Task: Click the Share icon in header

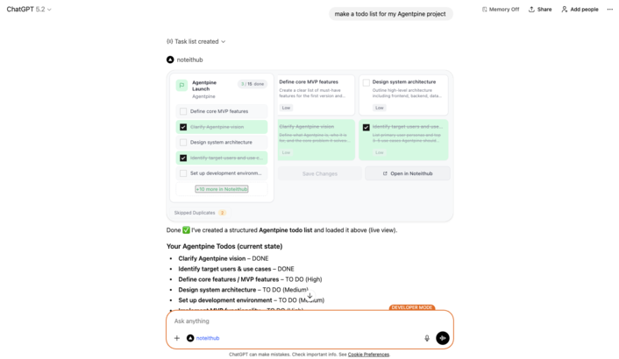Action: point(531,10)
